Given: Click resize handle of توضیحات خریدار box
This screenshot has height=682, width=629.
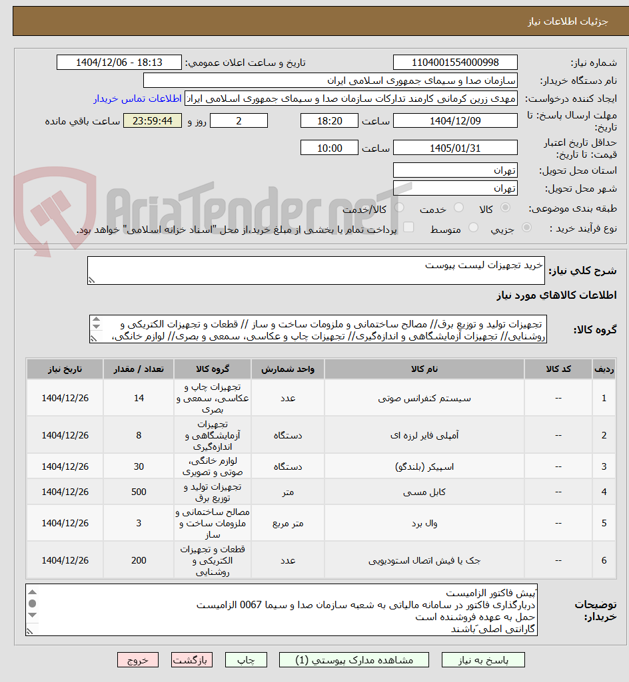Looking at the screenshot, I should [x=29, y=631].
